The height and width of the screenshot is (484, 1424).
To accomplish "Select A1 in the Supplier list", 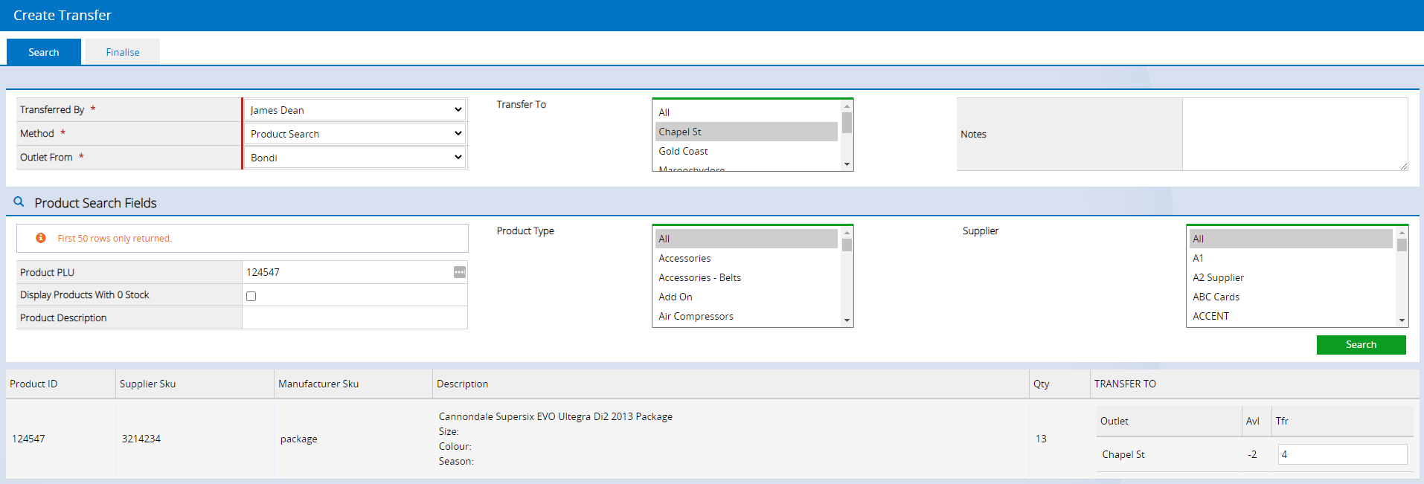I will (x=1291, y=258).
